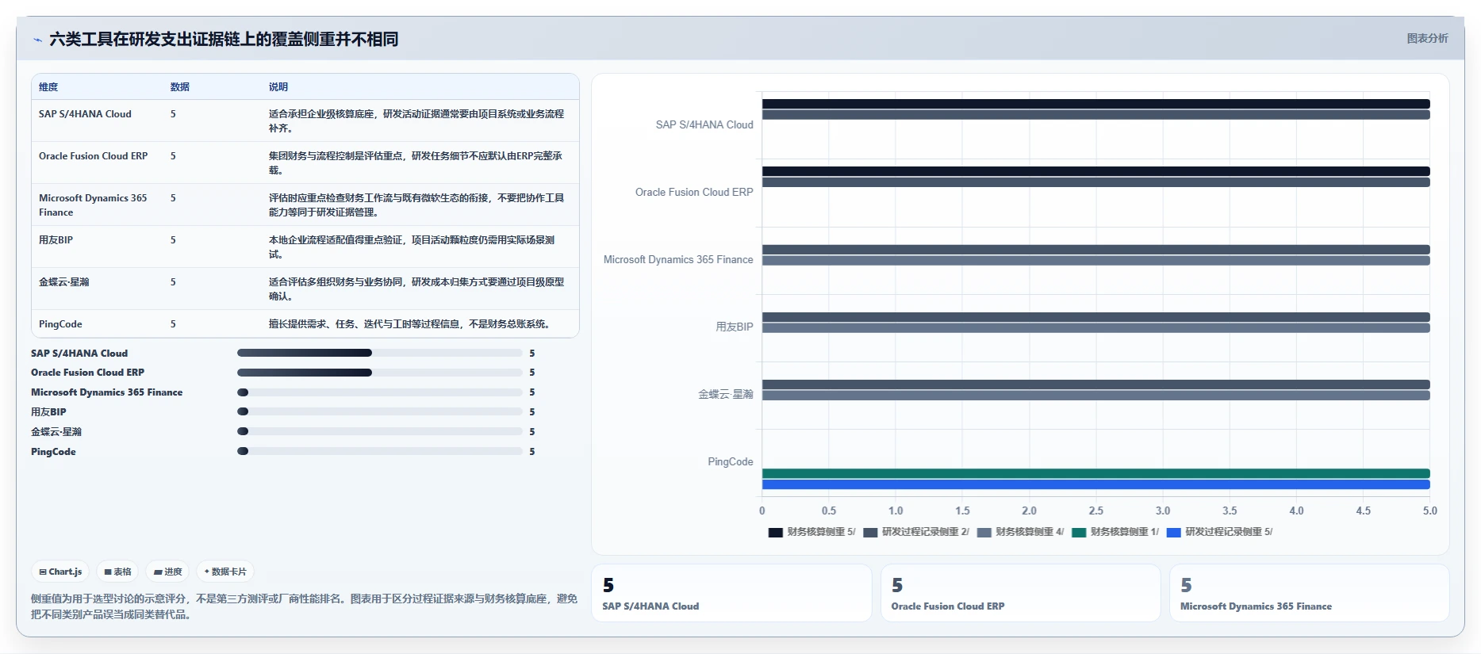Click the Chart.js tag chip
This screenshot has height=654, width=1481.
(60, 572)
